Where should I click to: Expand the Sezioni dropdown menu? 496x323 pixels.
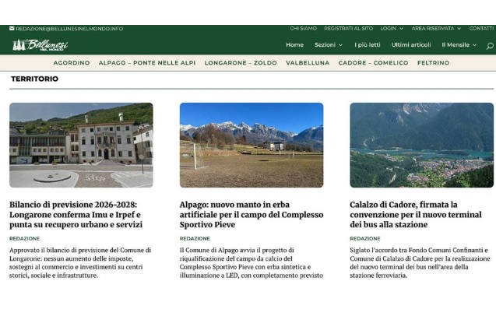click(x=328, y=45)
